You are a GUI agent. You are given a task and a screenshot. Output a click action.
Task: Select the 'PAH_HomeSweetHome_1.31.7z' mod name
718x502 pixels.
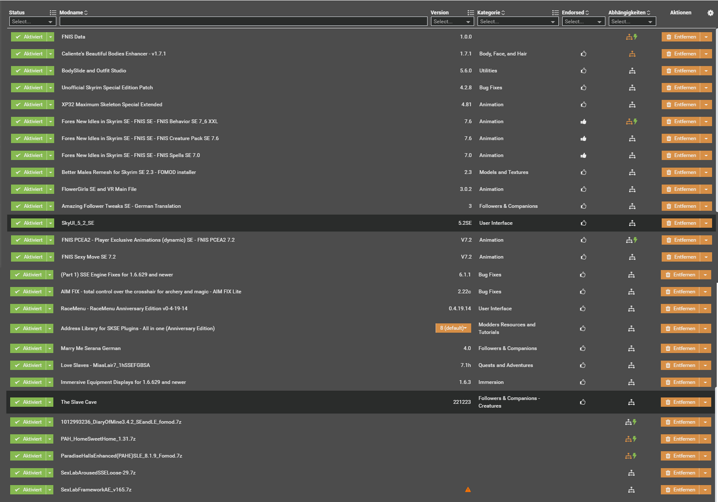click(x=98, y=439)
